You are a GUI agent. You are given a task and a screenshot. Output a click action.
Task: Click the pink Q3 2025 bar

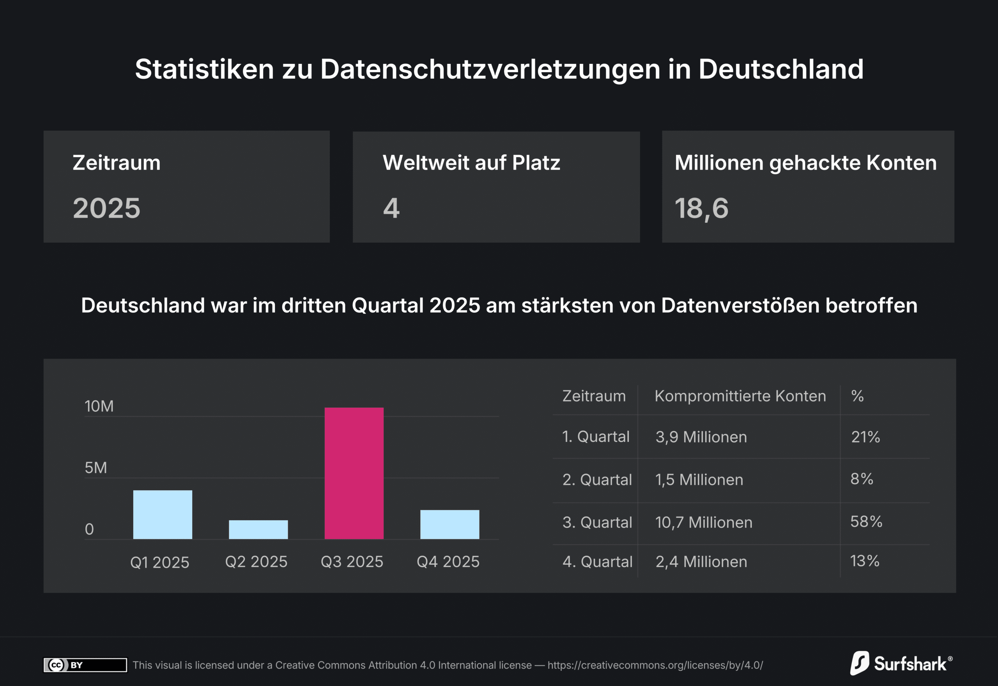[x=354, y=473]
